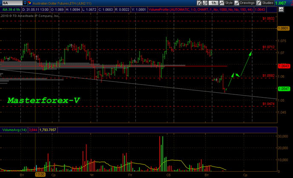Click the 1,793.7857 volume average value
Viewport: 293px width, 178px height.
(48, 130)
